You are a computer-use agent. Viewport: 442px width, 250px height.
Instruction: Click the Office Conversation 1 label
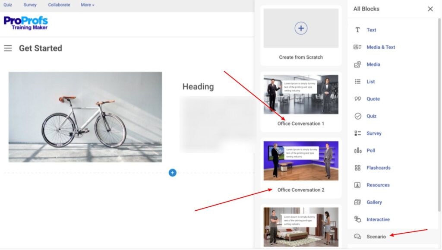pos(300,123)
